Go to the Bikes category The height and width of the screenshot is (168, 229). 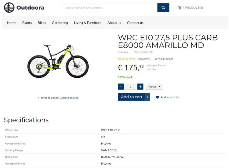click(x=42, y=22)
